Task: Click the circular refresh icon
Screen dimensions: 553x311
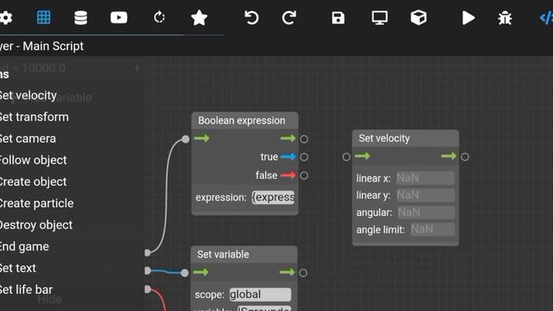Action: point(159,17)
